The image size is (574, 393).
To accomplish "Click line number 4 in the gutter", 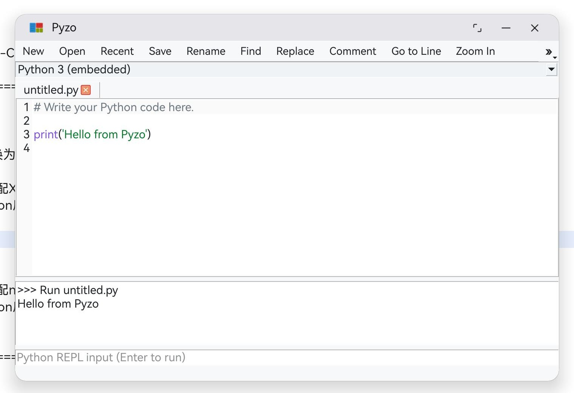I will (26, 148).
